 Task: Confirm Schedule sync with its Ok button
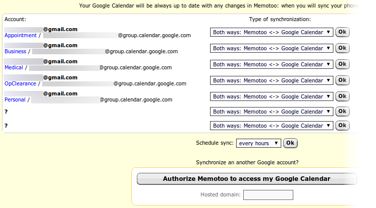tap(290, 143)
